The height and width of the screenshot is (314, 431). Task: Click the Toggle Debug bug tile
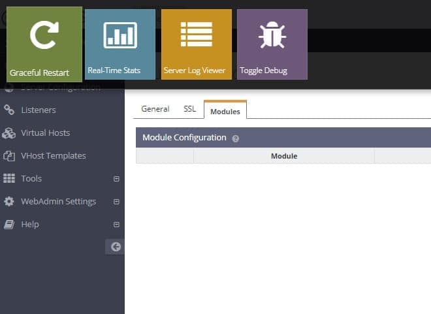click(272, 44)
